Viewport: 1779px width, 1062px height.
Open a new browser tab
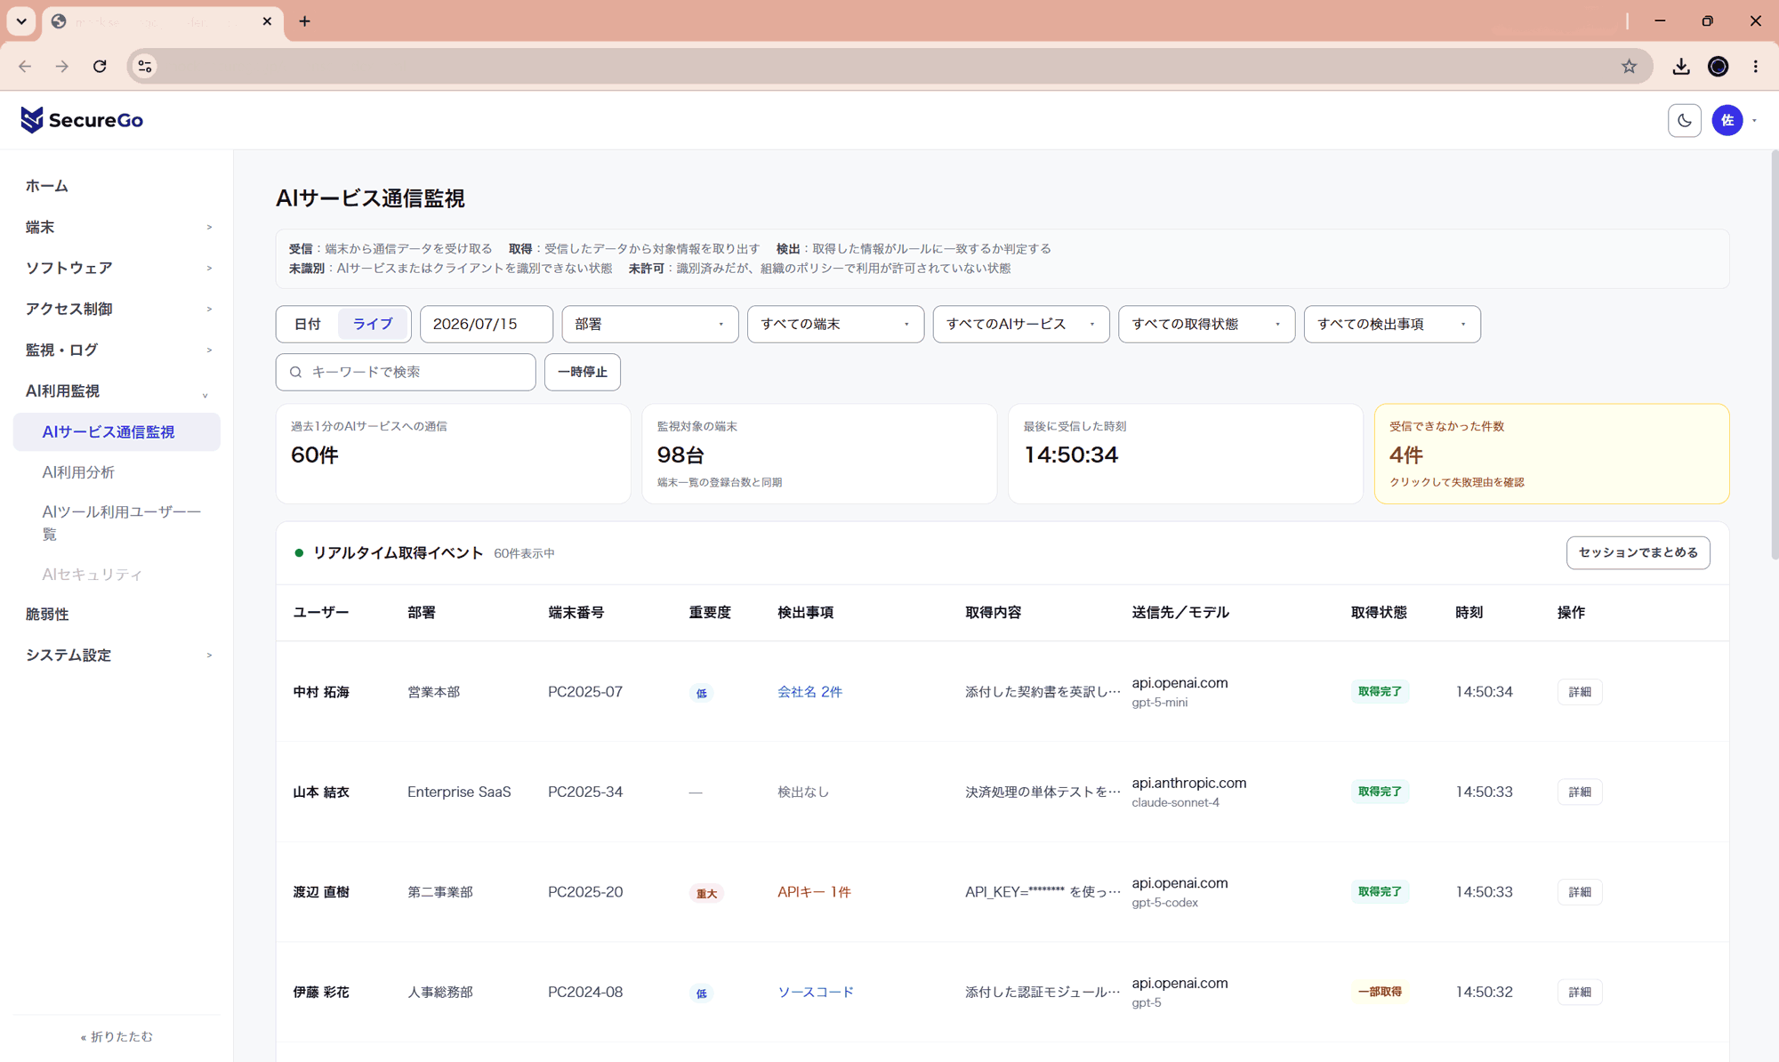305,21
